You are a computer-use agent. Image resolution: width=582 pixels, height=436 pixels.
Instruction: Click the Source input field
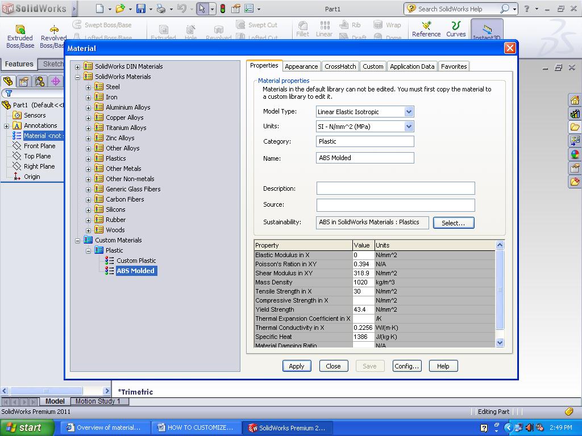point(396,205)
